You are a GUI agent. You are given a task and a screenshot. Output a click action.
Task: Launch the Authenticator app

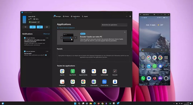(104, 72)
